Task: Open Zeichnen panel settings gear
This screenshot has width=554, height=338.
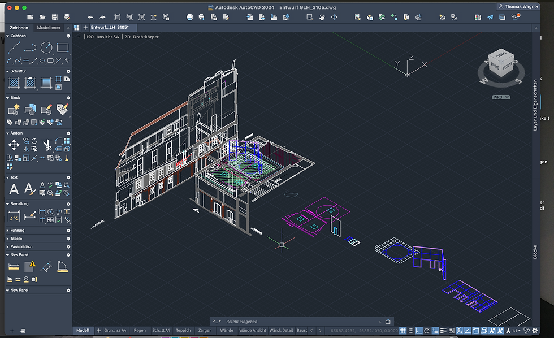Action: 68,36
